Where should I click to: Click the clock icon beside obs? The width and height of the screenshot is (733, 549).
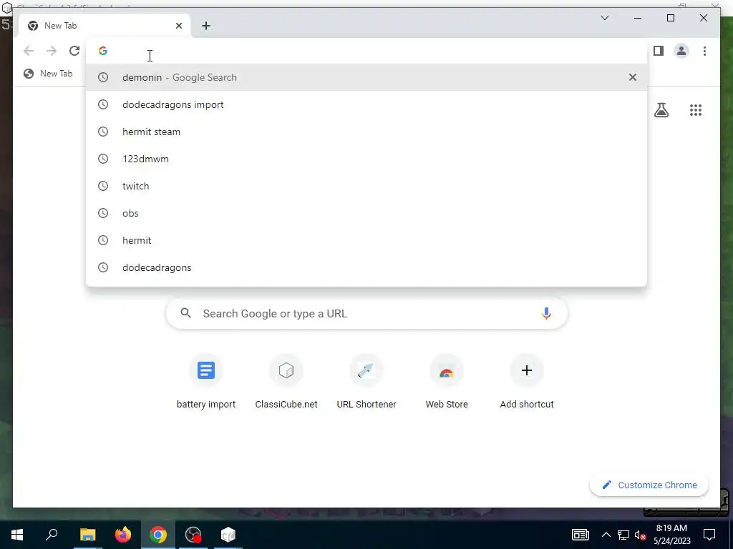click(103, 213)
